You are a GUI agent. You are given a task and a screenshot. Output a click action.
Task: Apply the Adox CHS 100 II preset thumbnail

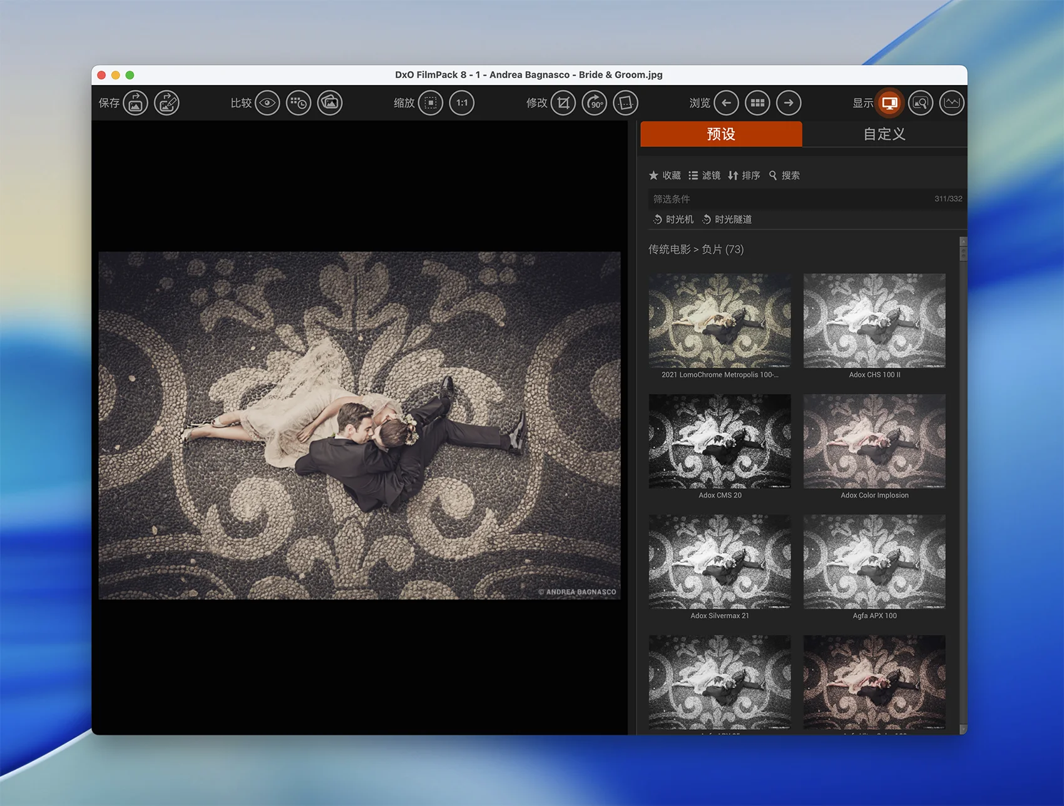tap(874, 320)
